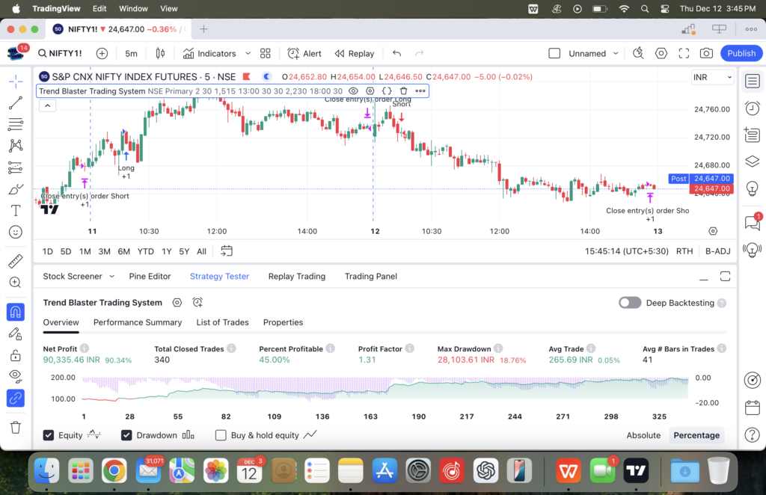Image resolution: width=766 pixels, height=495 pixels.
Task: Tick the layout square next to Unnamed
Action: [x=554, y=53]
